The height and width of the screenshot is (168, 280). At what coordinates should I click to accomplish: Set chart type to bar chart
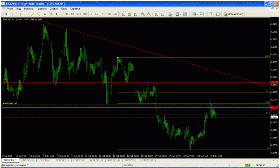click(x=123, y=14)
